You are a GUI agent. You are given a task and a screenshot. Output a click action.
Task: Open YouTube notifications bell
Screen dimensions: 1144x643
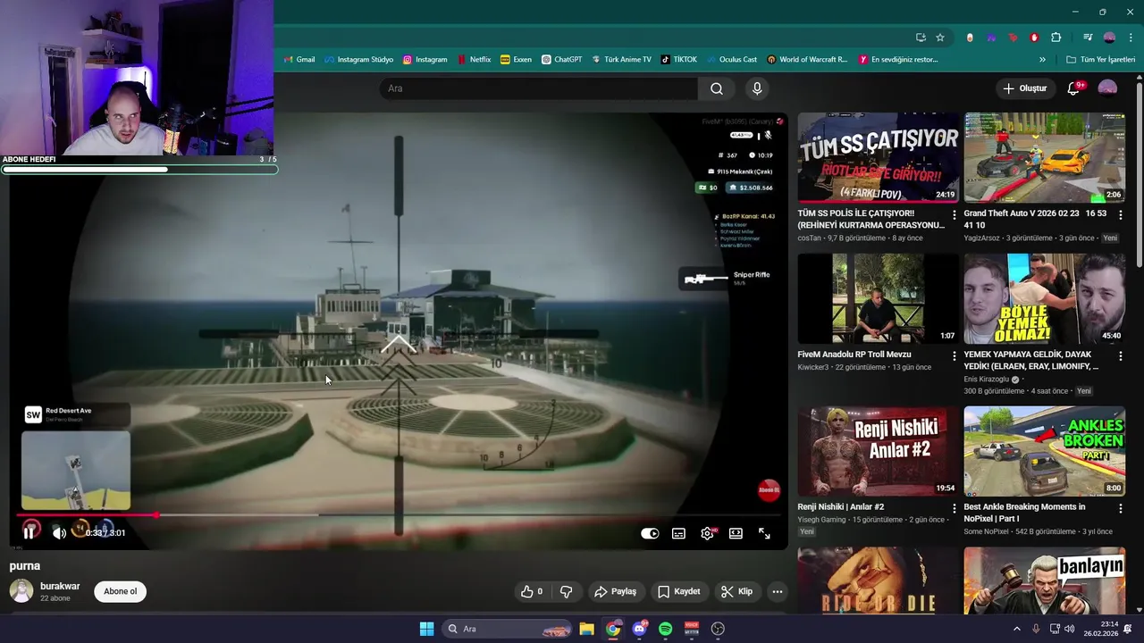tap(1074, 88)
